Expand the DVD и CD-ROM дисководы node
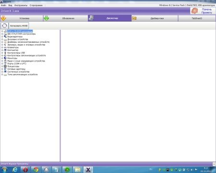This screenshot has width=216, height=173. click(x=2, y=31)
